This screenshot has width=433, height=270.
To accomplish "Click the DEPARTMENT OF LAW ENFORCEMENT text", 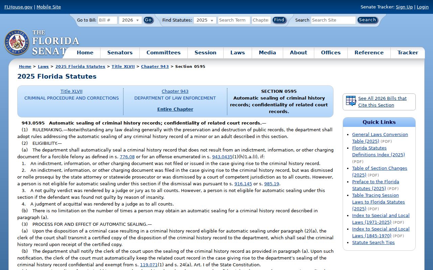I will tap(175, 98).
